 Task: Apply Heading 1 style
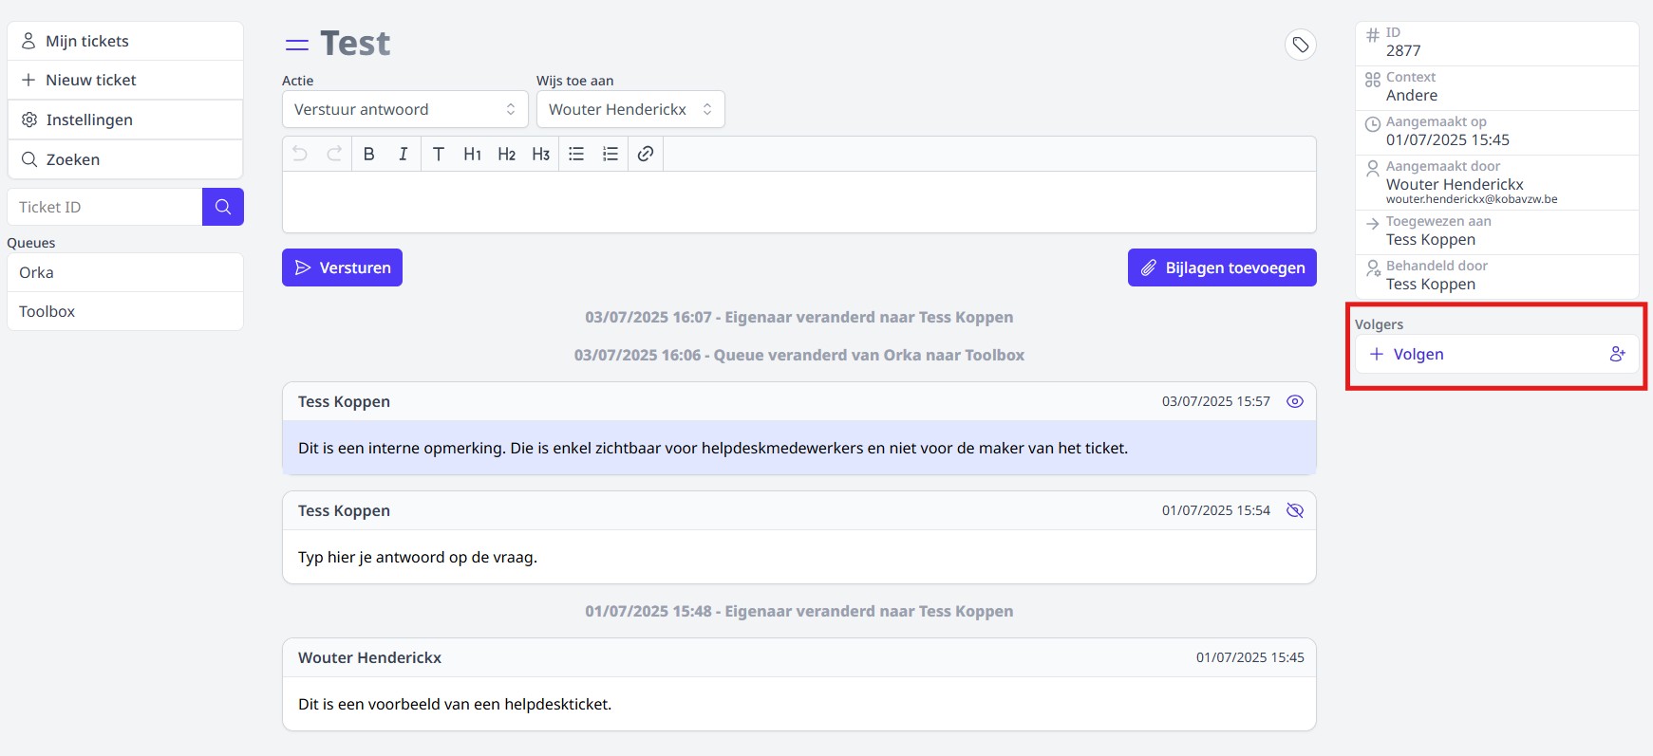[472, 154]
